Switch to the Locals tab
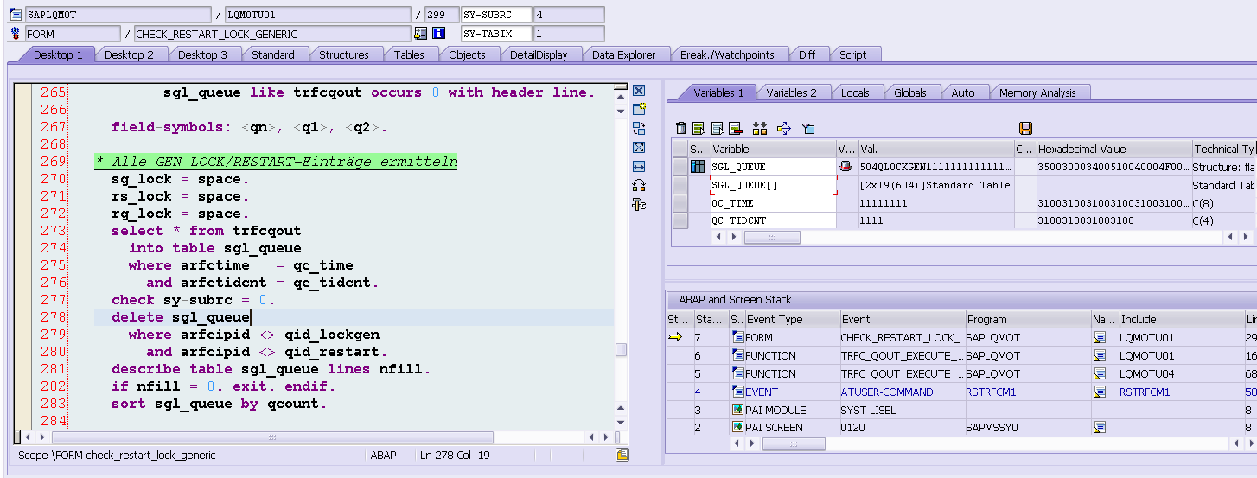 855,92
